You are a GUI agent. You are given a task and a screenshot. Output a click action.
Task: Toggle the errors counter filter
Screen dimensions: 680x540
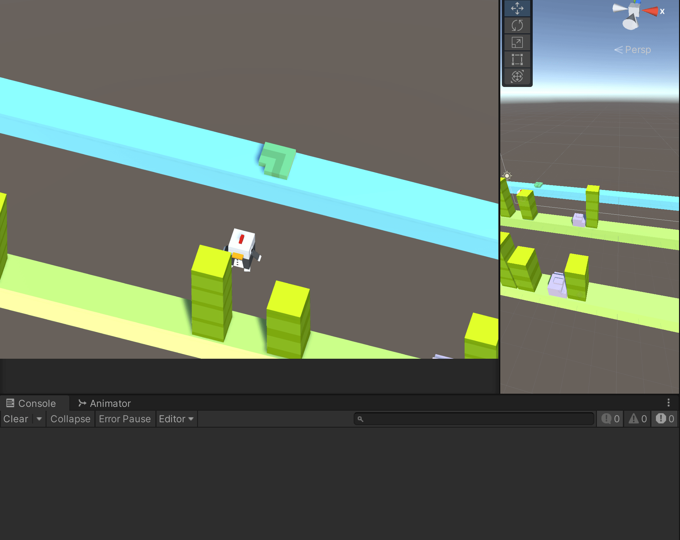[665, 419]
